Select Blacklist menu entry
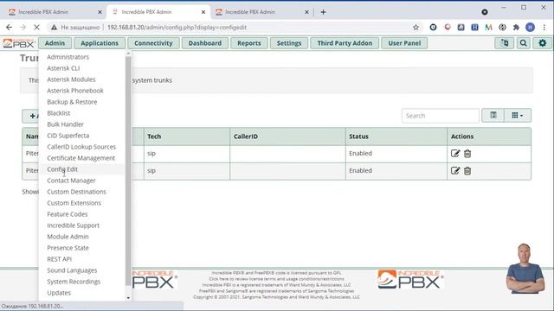The height and width of the screenshot is (311, 554). coord(58,113)
